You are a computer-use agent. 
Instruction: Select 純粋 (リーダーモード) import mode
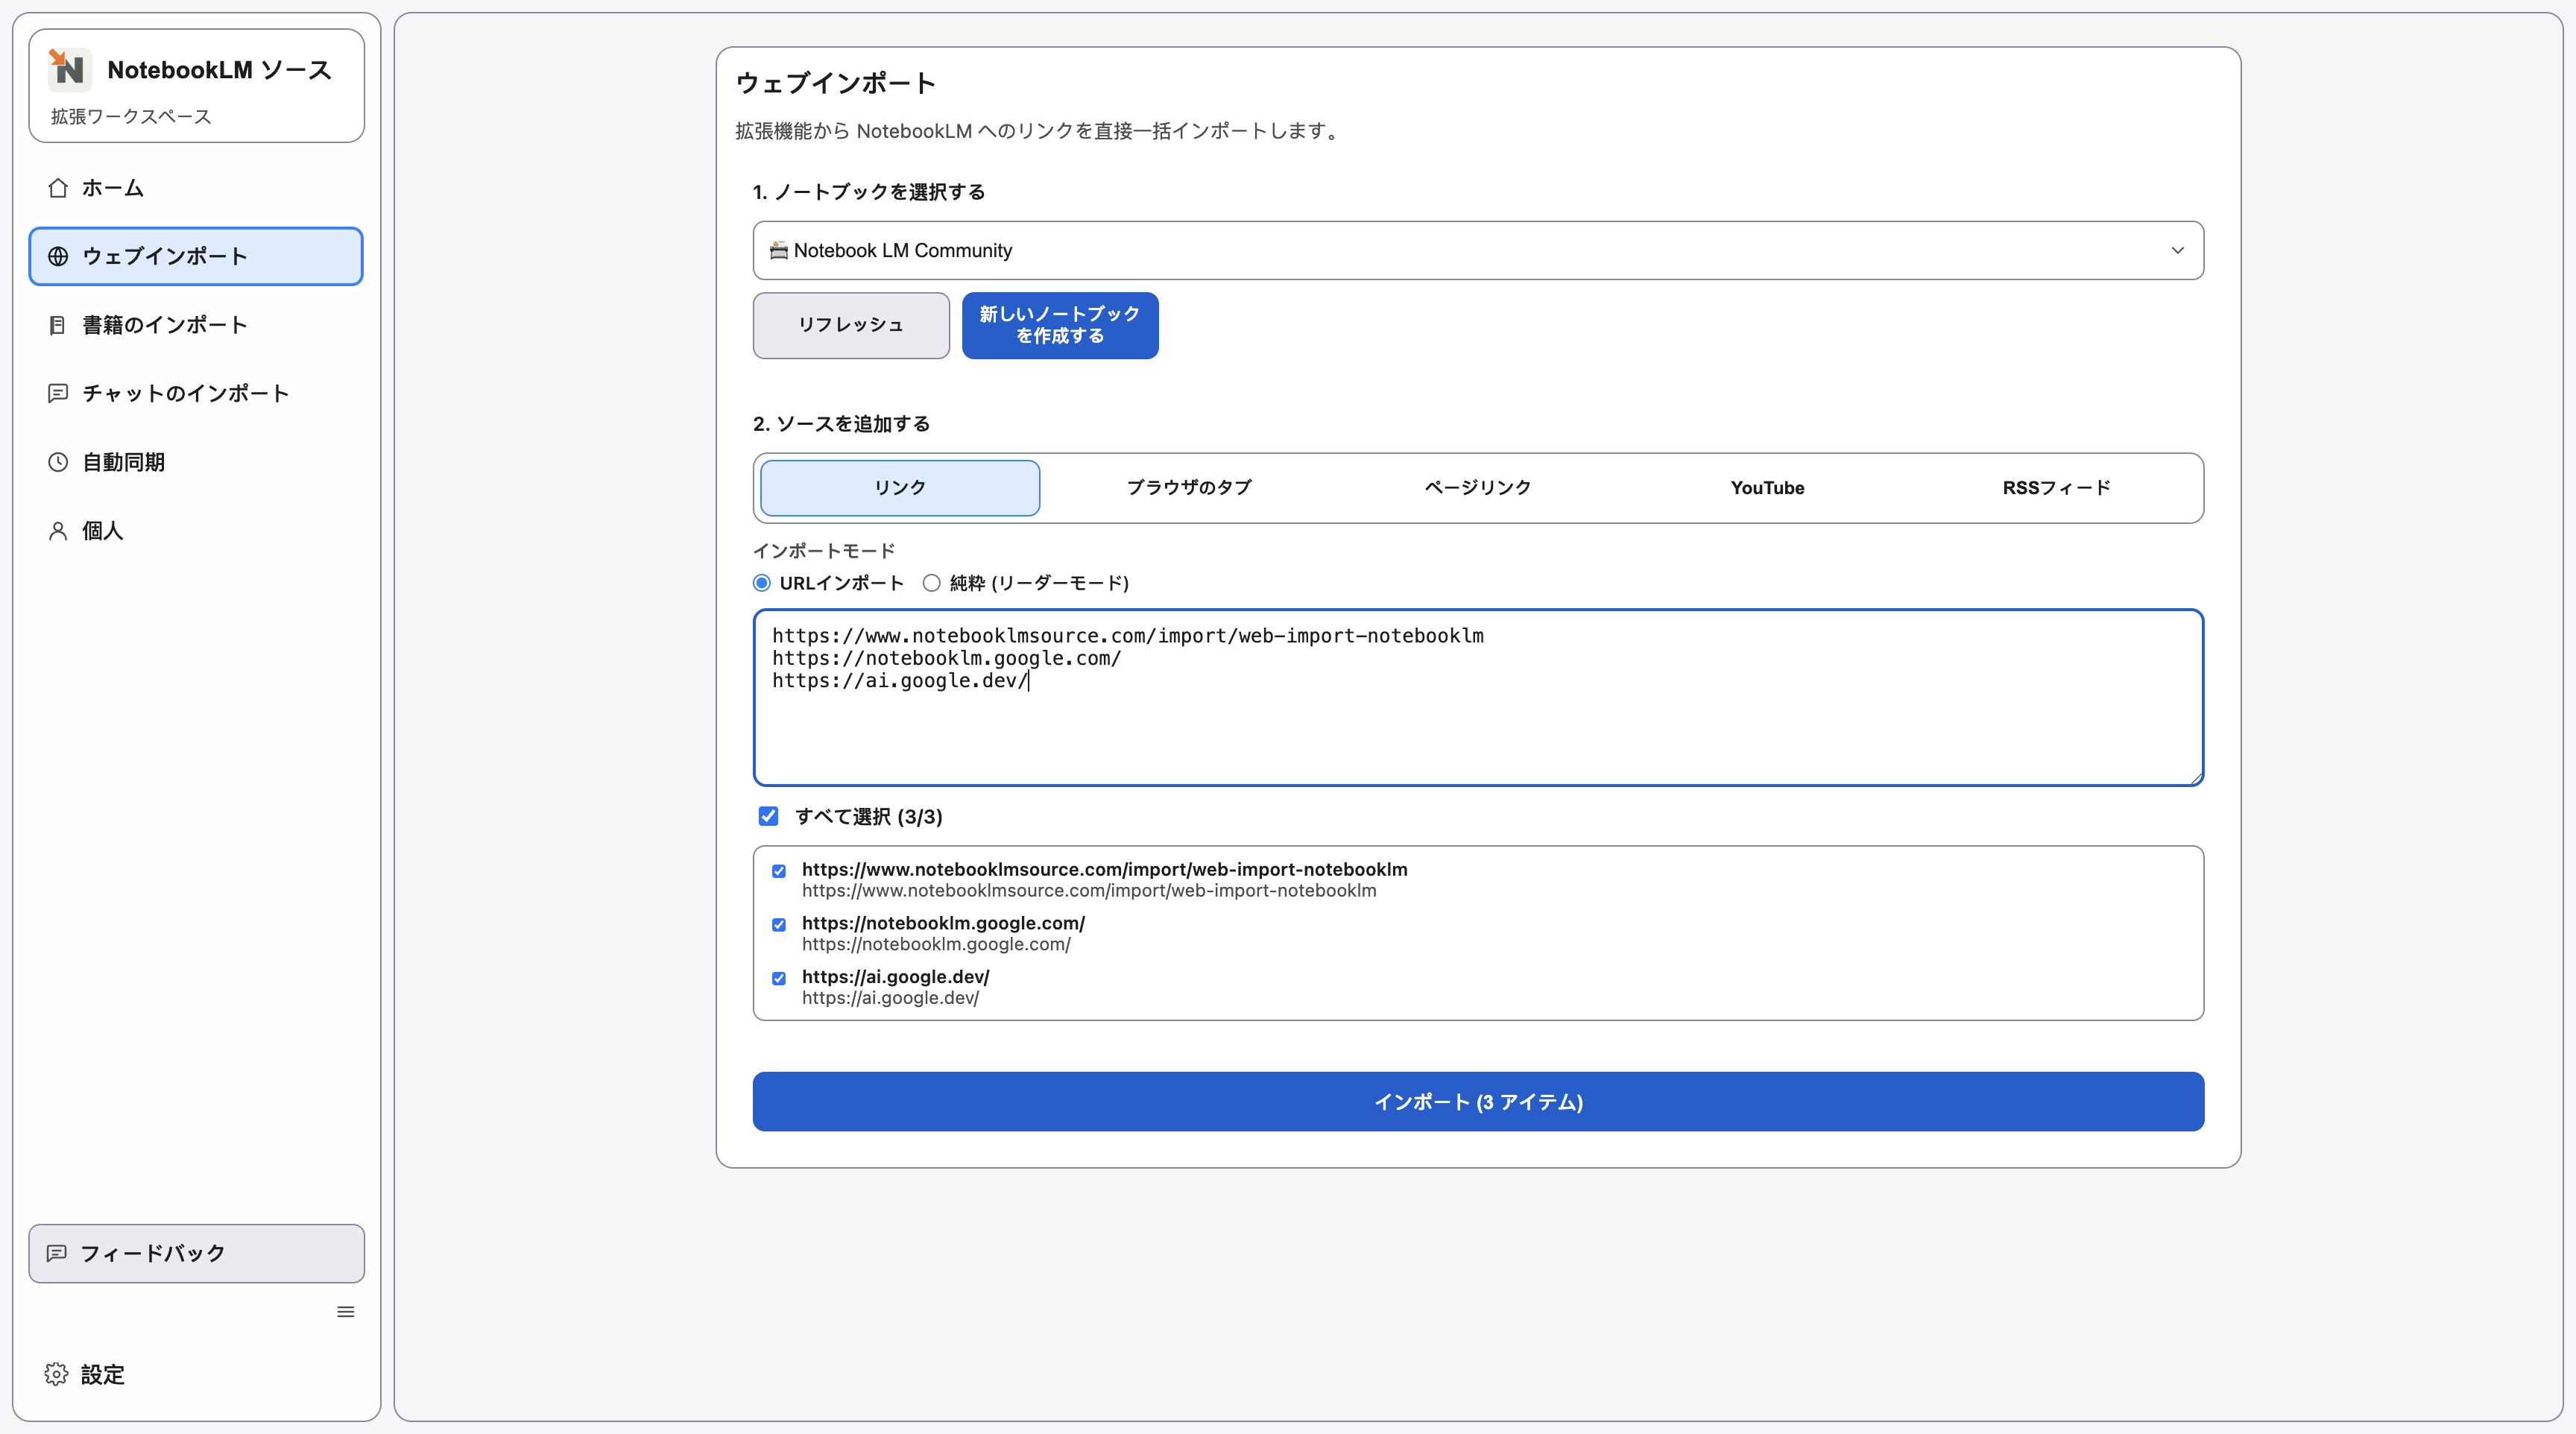click(x=931, y=583)
